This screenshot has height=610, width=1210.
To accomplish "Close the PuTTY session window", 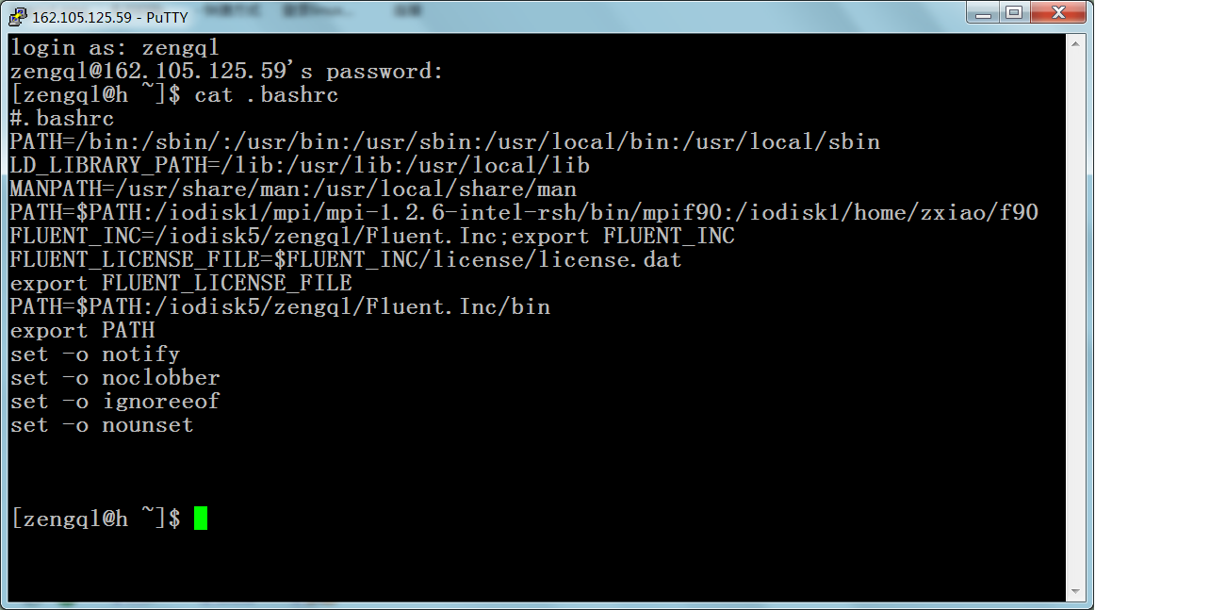I will 1055,12.
